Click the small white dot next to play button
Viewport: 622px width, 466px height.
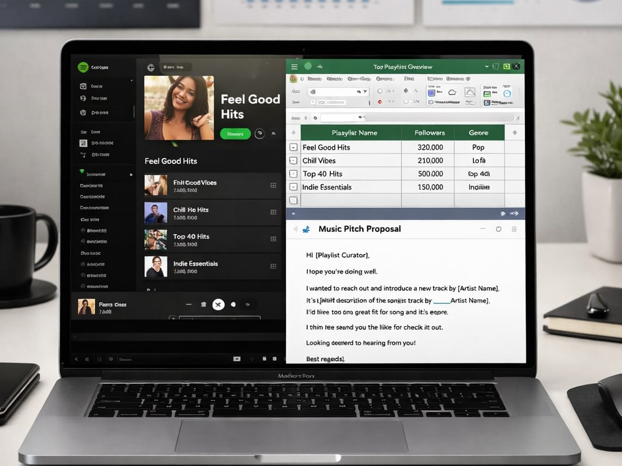click(x=233, y=304)
